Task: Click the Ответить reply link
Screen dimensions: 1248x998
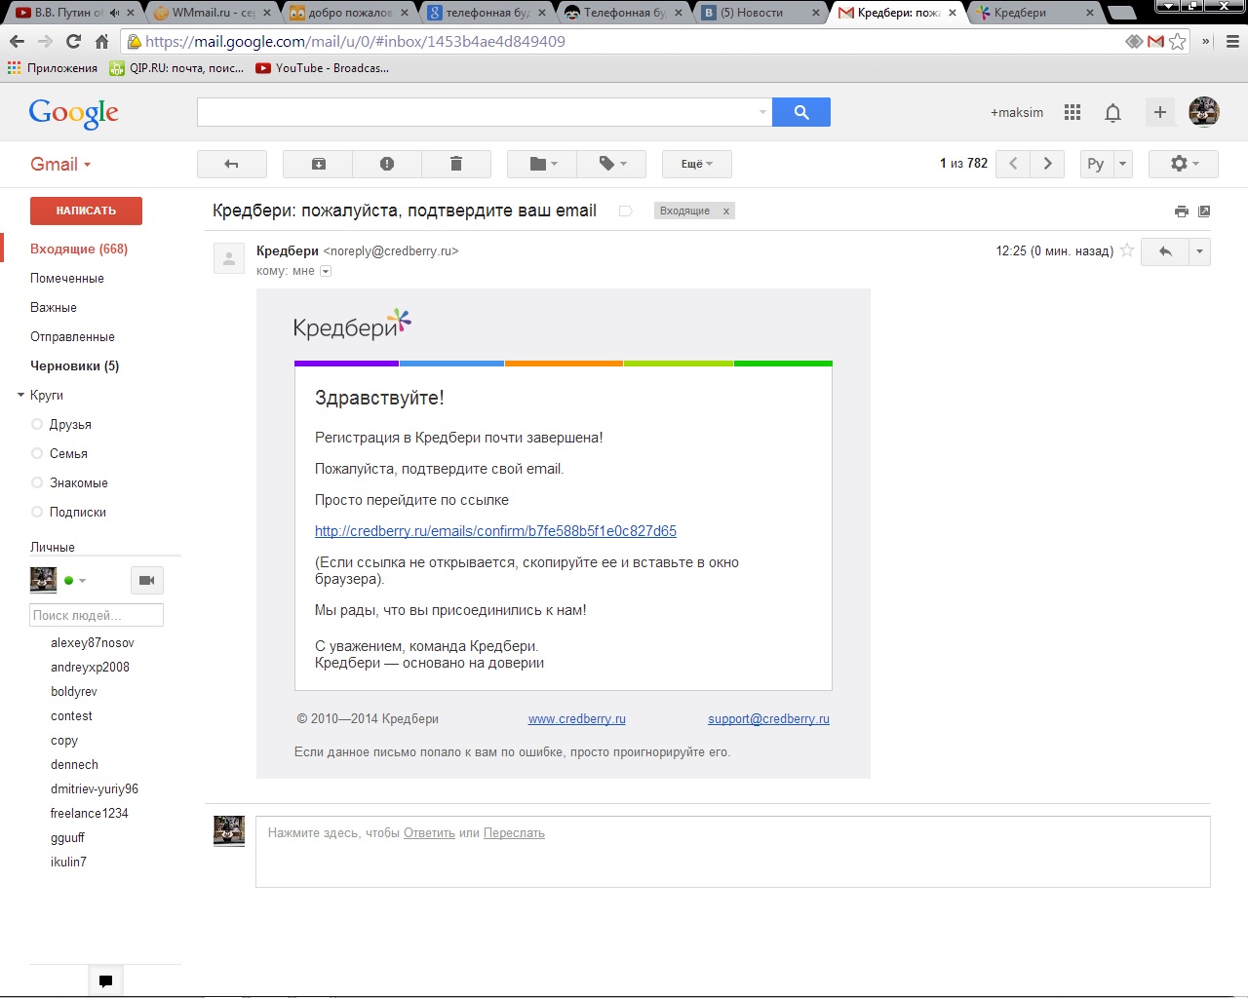Action: (x=429, y=833)
